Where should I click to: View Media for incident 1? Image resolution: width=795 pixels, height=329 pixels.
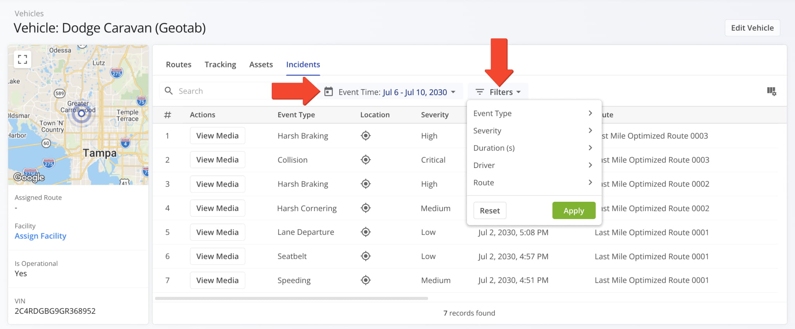click(x=217, y=136)
